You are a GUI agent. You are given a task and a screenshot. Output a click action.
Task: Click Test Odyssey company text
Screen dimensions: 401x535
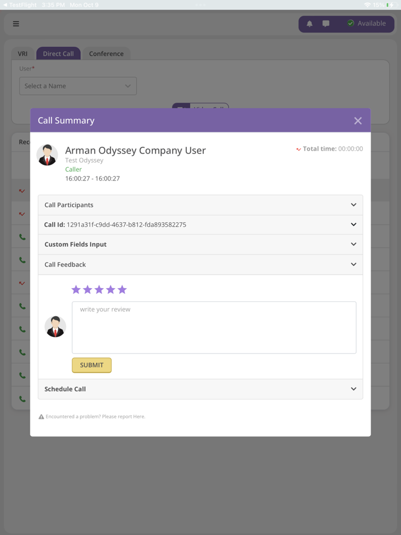point(84,160)
